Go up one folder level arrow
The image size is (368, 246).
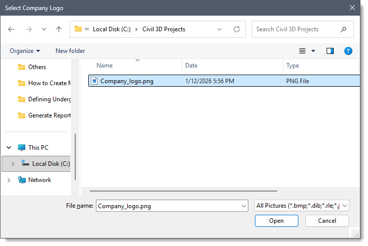click(x=59, y=29)
